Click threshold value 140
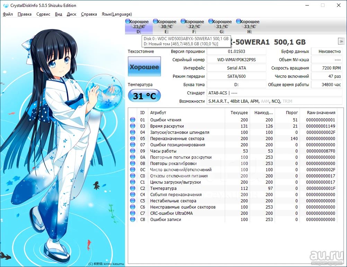347x267 pixels. coord(294,138)
